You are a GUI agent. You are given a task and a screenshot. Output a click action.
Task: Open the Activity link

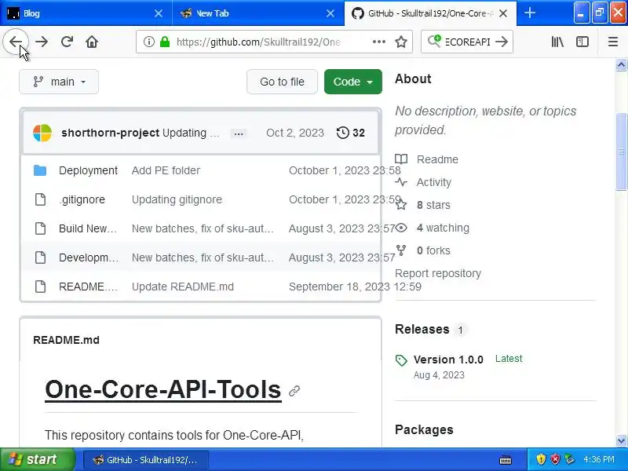434,182
